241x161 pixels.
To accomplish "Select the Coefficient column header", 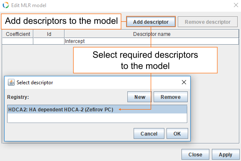I will pos(17,34).
